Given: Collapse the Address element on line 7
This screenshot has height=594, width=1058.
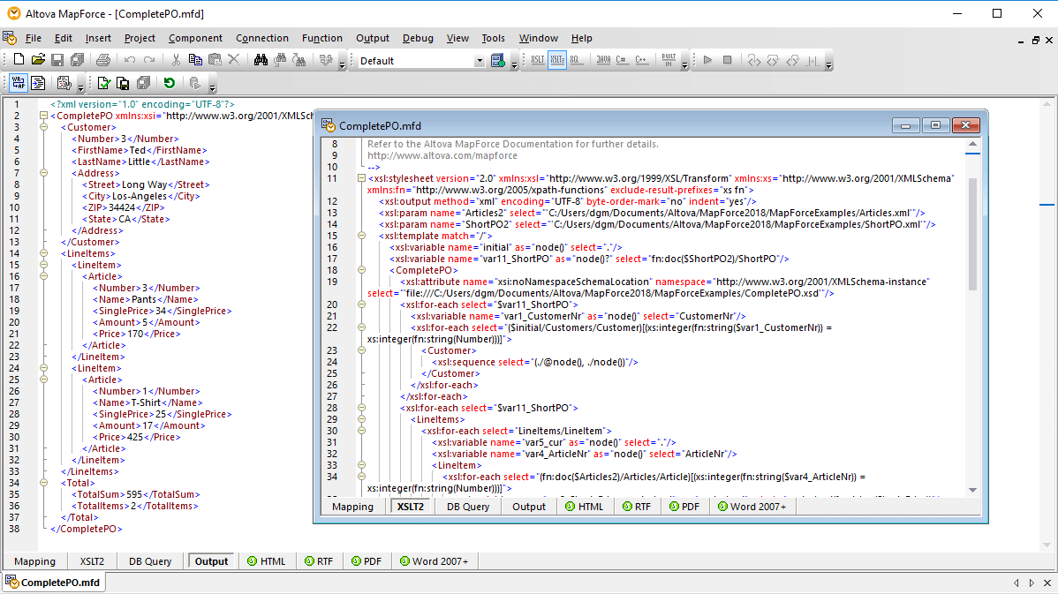Looking at the screenshot, I should tap(43, 173).
